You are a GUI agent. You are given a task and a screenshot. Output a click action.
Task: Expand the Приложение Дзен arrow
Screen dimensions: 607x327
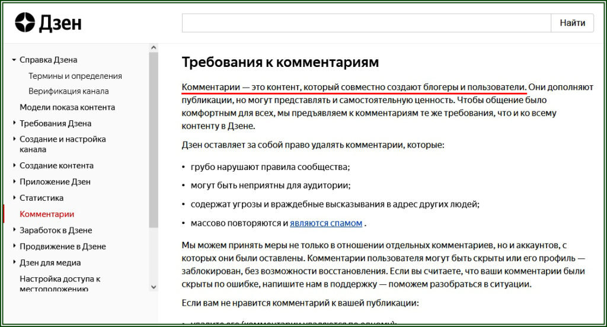click(14, 181)
